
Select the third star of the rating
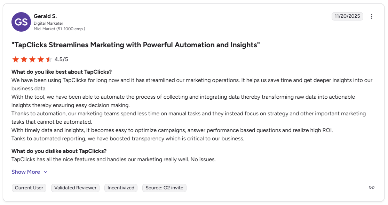[x=32, y=59]
